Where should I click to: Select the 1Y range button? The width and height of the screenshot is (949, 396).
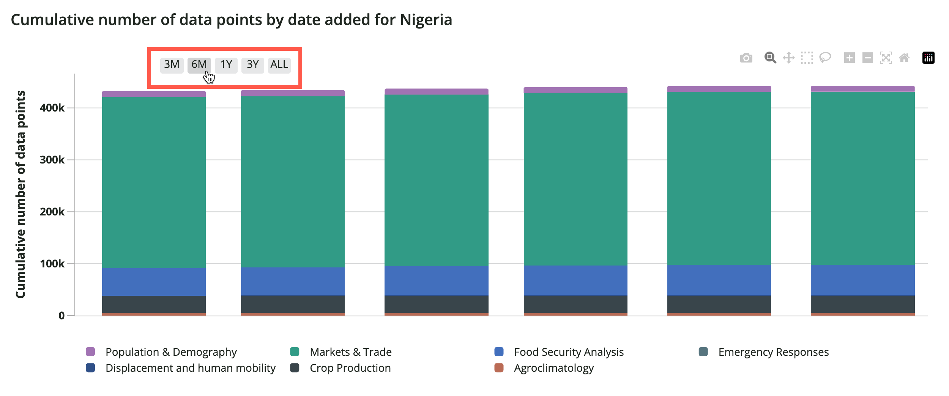pos(226,65)
